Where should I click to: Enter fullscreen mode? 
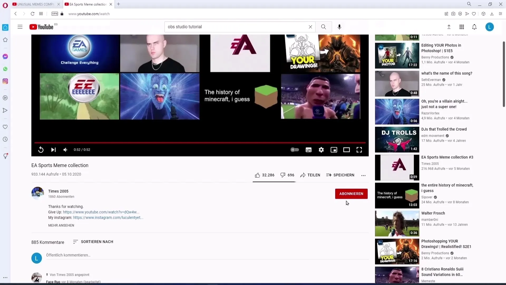pyautogui.click(x=359, y=150)
